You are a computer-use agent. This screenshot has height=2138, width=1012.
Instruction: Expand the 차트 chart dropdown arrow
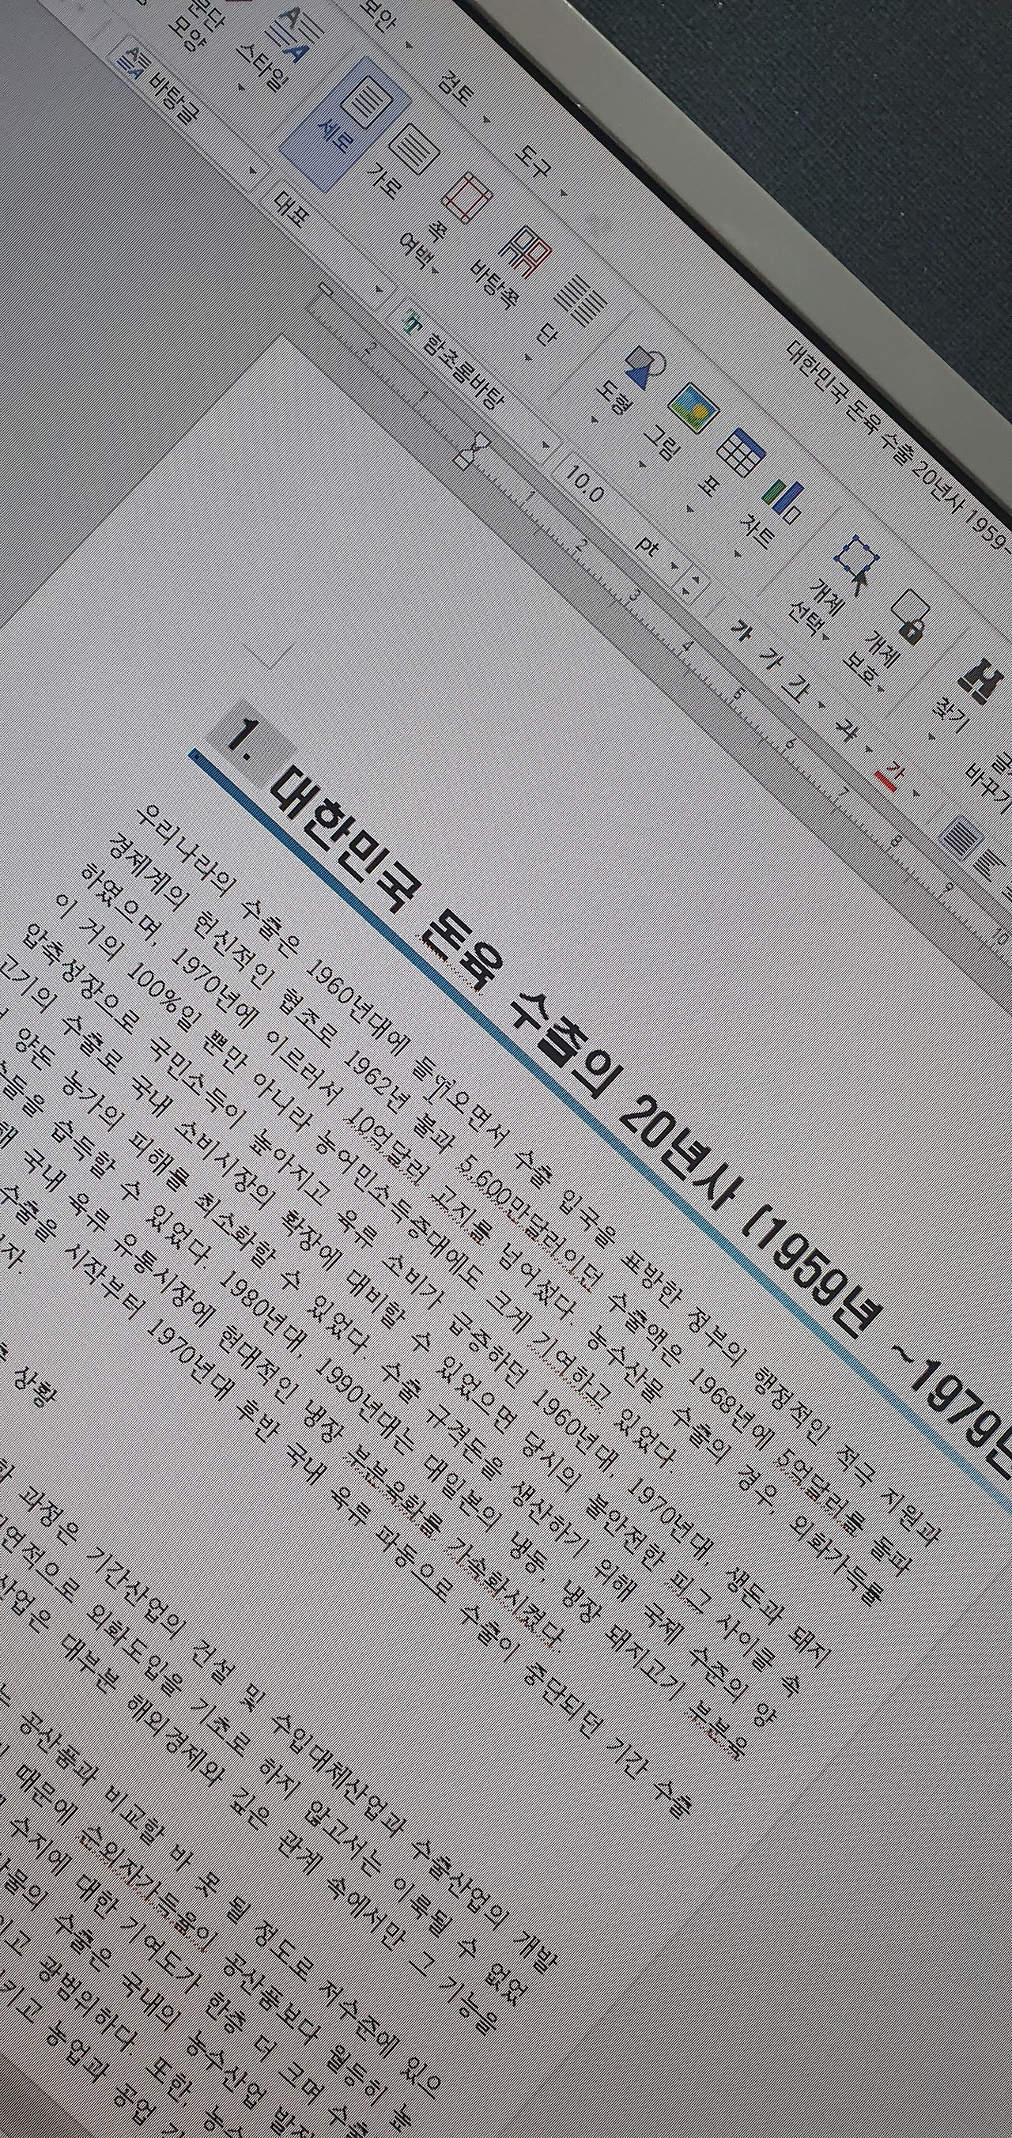(x=735, y=554)
